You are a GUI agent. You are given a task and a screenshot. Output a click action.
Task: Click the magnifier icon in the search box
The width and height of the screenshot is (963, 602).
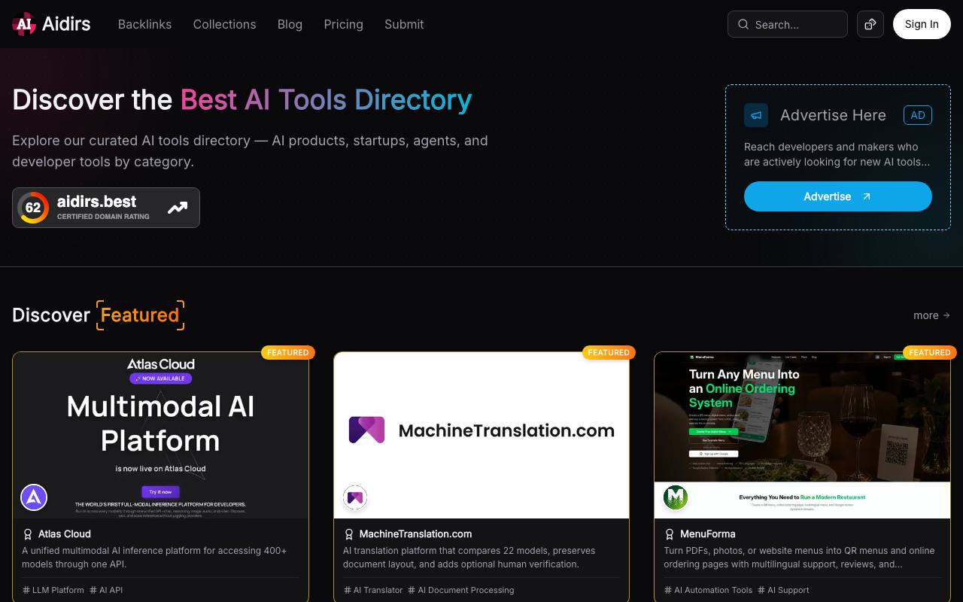coord(743,24)
